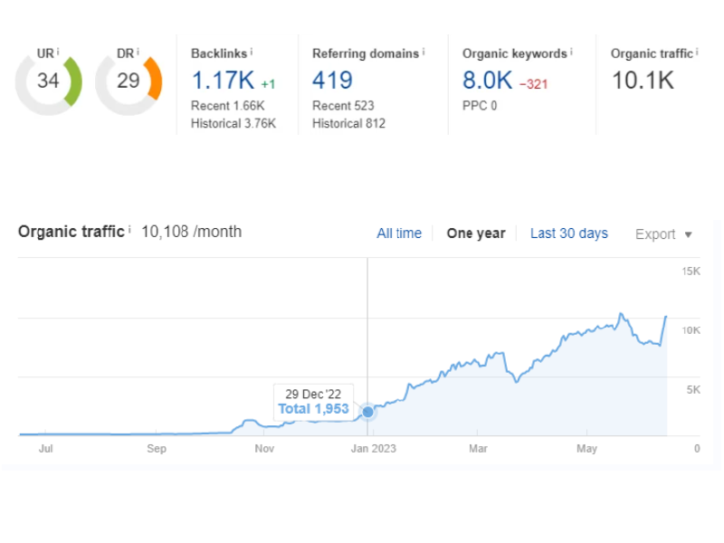
Task: Click the Total 1,953 chart tooltip
Action: (313, 402)
